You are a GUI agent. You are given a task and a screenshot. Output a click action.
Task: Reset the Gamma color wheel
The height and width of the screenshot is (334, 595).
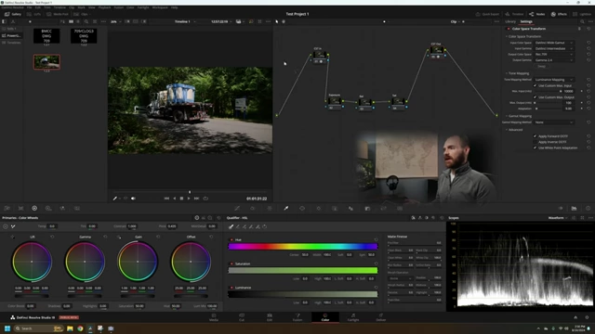(105, 237)
